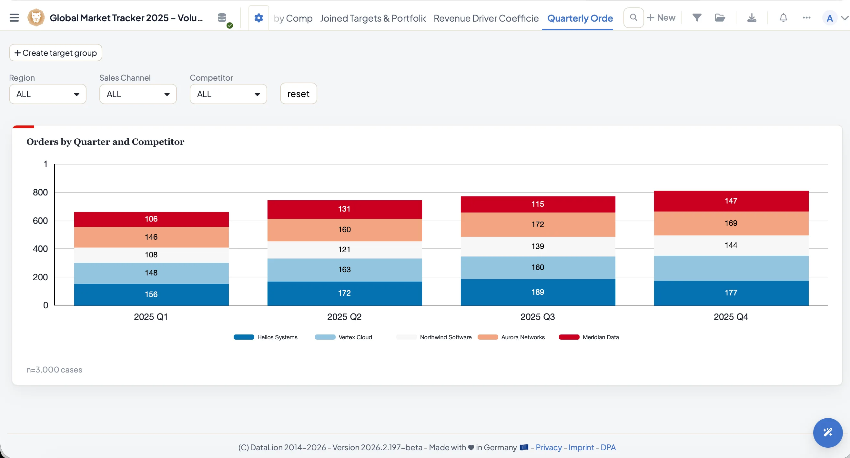This screenshot has width=850, height=458.
Task: Toggle Northwind Software legend entry
Action: point(434,337)
